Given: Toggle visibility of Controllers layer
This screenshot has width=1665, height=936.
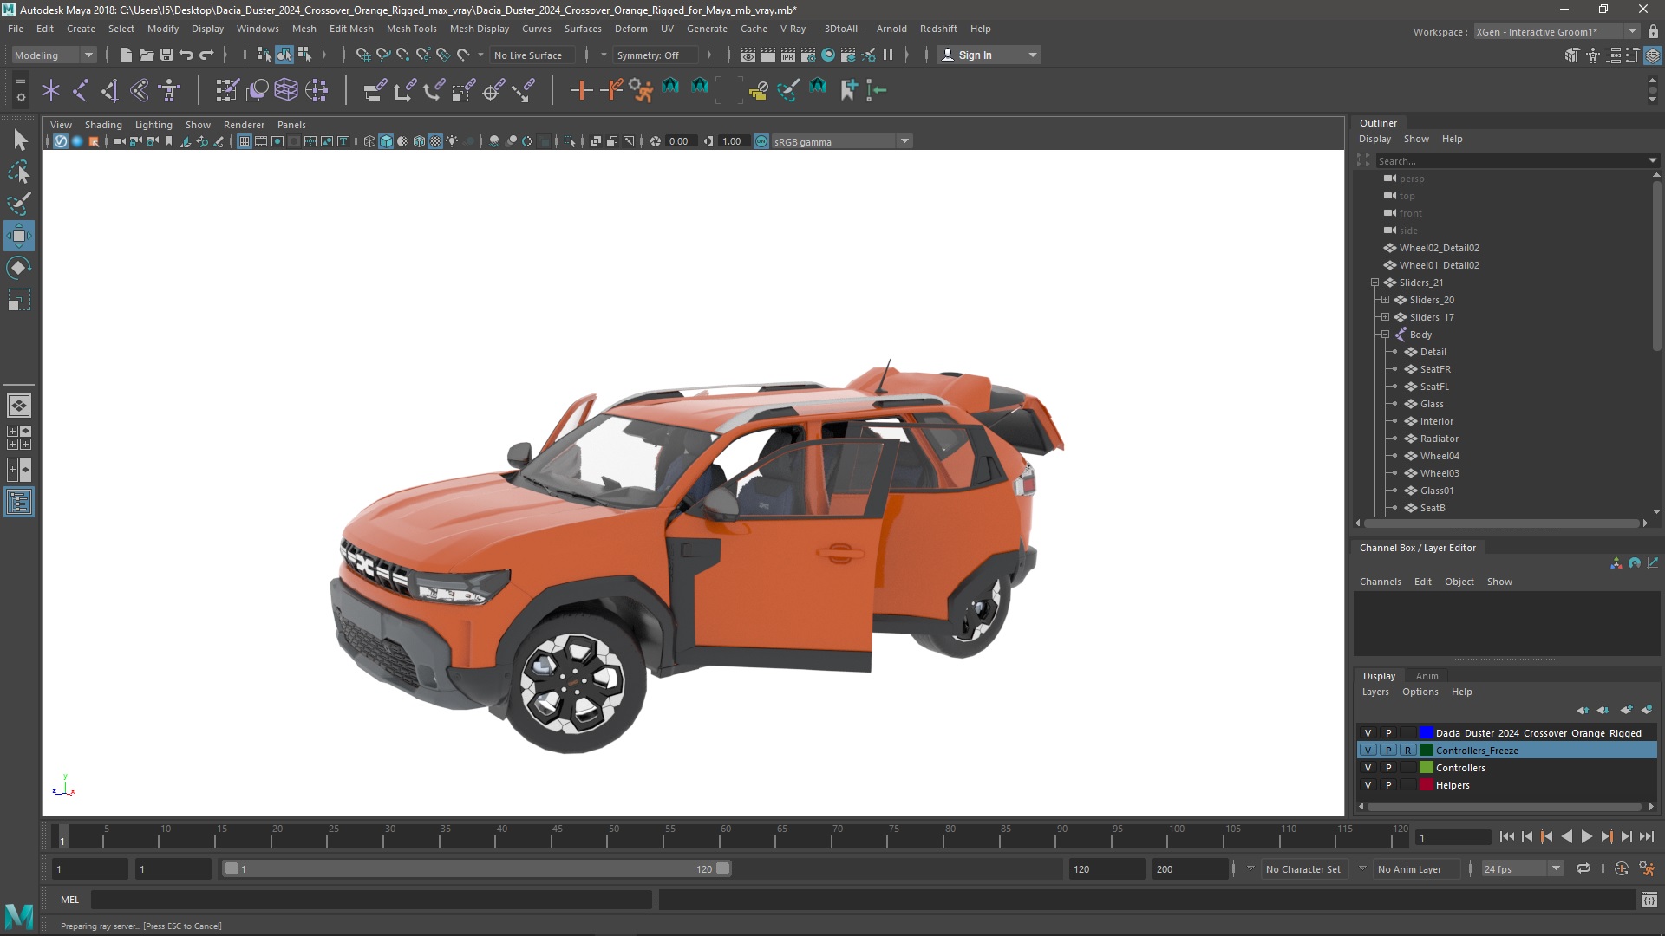Looking at the screenshot, I should [1368, 768].
